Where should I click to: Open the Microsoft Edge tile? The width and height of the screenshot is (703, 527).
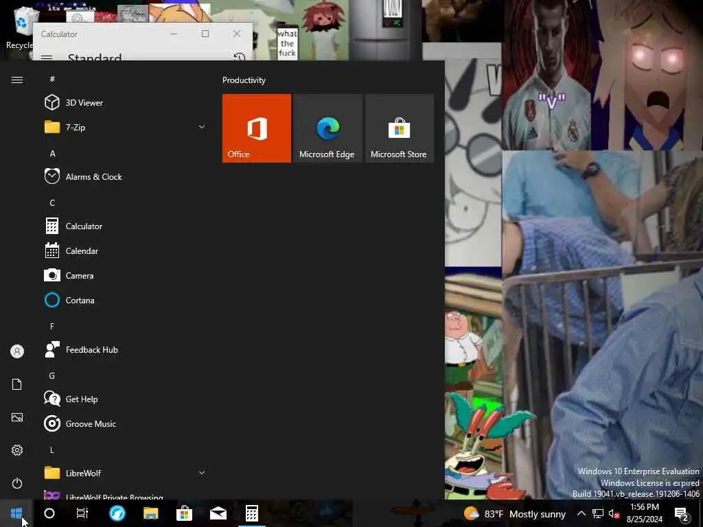pyautogui.click(x=327, y=128)
